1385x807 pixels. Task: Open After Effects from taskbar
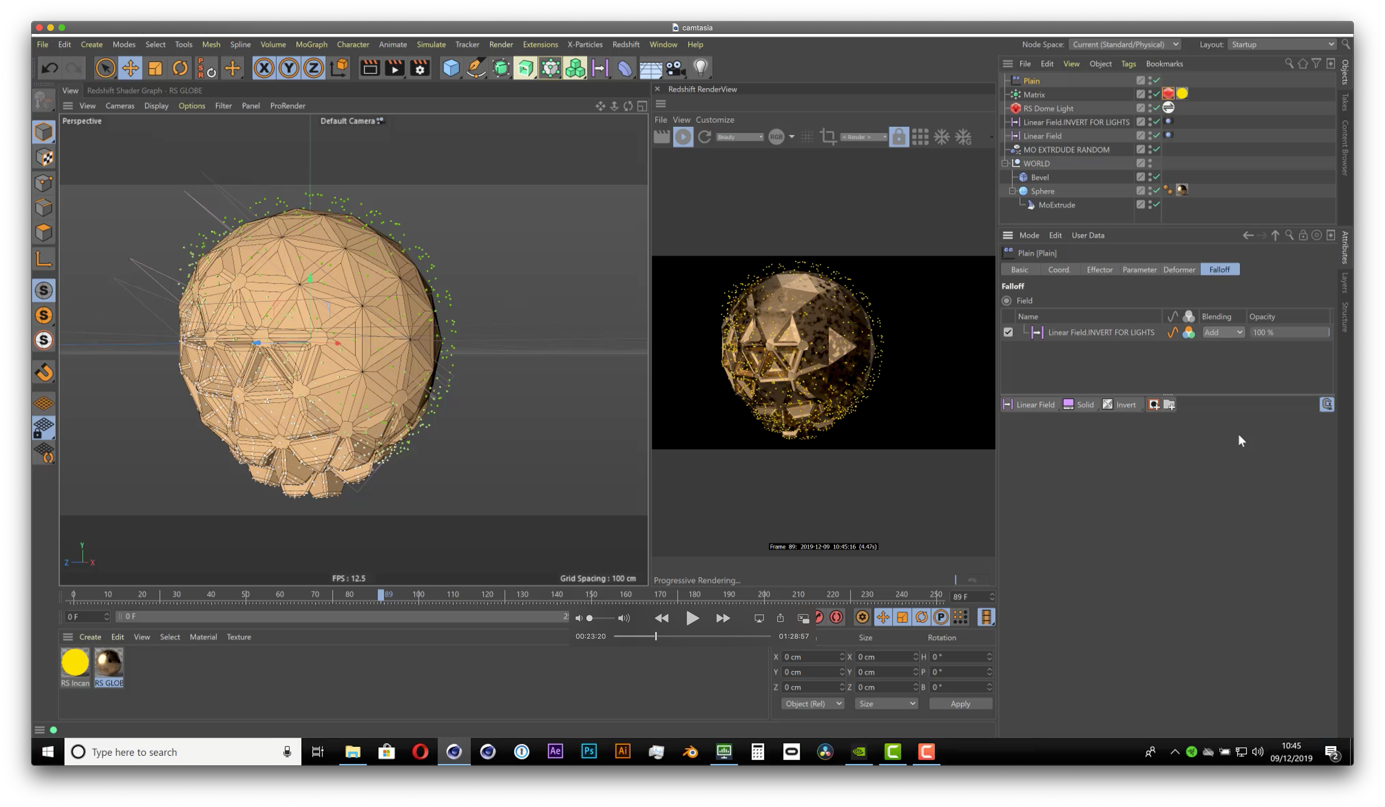(555, 751)
